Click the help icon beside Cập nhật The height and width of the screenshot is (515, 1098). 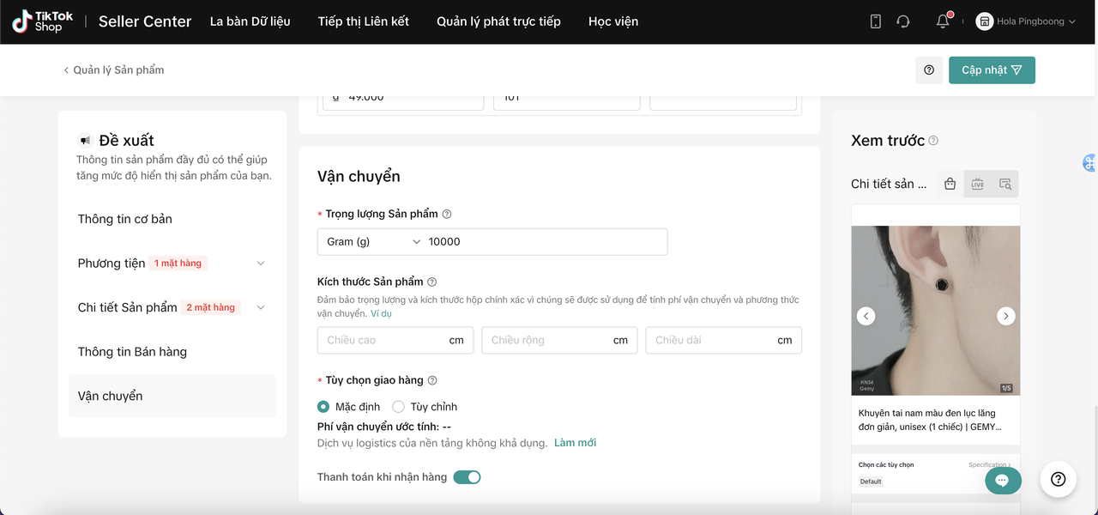point(929,70)
